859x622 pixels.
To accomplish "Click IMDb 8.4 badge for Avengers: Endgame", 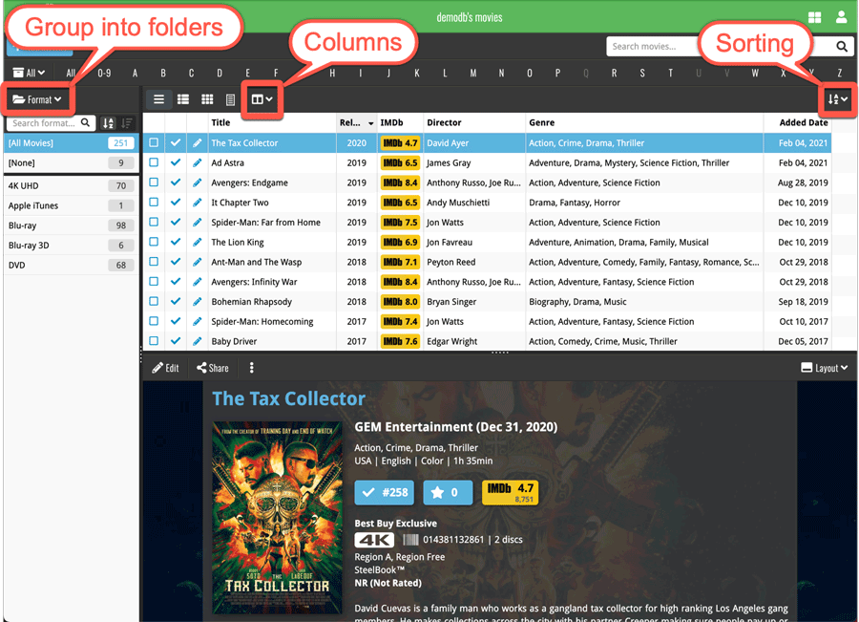I will [400, 182].
